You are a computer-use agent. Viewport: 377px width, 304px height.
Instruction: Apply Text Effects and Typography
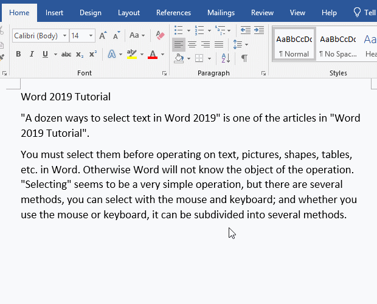[x=112, y=54]
